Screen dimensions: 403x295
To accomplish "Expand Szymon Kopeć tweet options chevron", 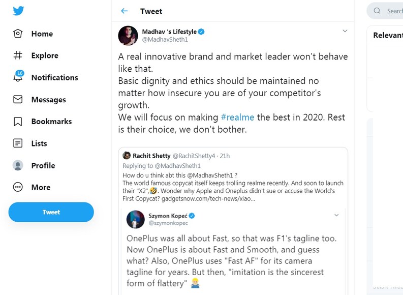I will click(336, 215).
